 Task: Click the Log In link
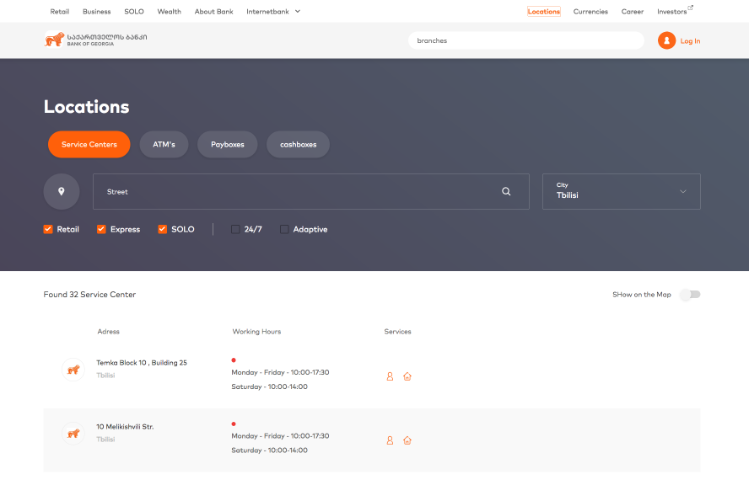pos(690,40)
